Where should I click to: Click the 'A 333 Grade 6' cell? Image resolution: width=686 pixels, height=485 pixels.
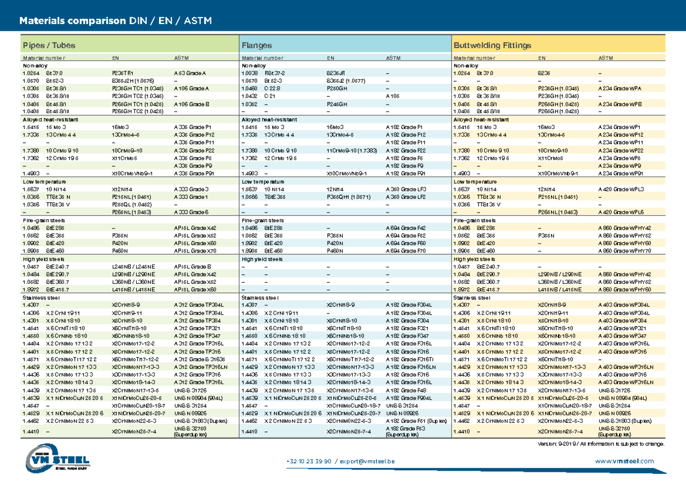(193, 211)
